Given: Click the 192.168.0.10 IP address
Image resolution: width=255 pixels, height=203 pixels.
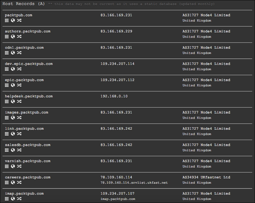Looking at the screenshot, I should (114, 96).
